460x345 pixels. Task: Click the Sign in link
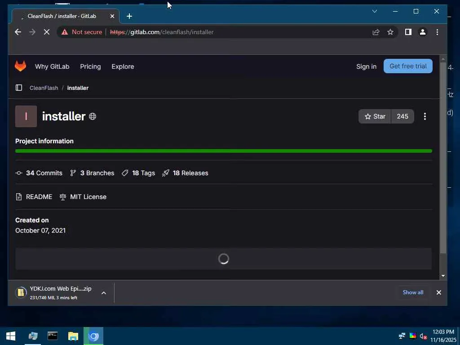click(366, 66)
